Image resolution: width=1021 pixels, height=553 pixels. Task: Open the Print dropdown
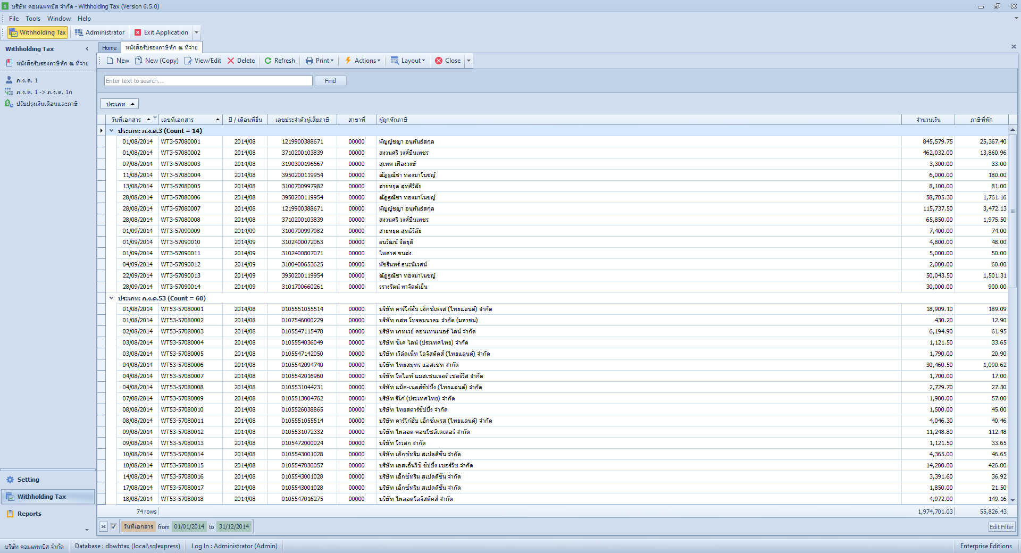point(320,61)
